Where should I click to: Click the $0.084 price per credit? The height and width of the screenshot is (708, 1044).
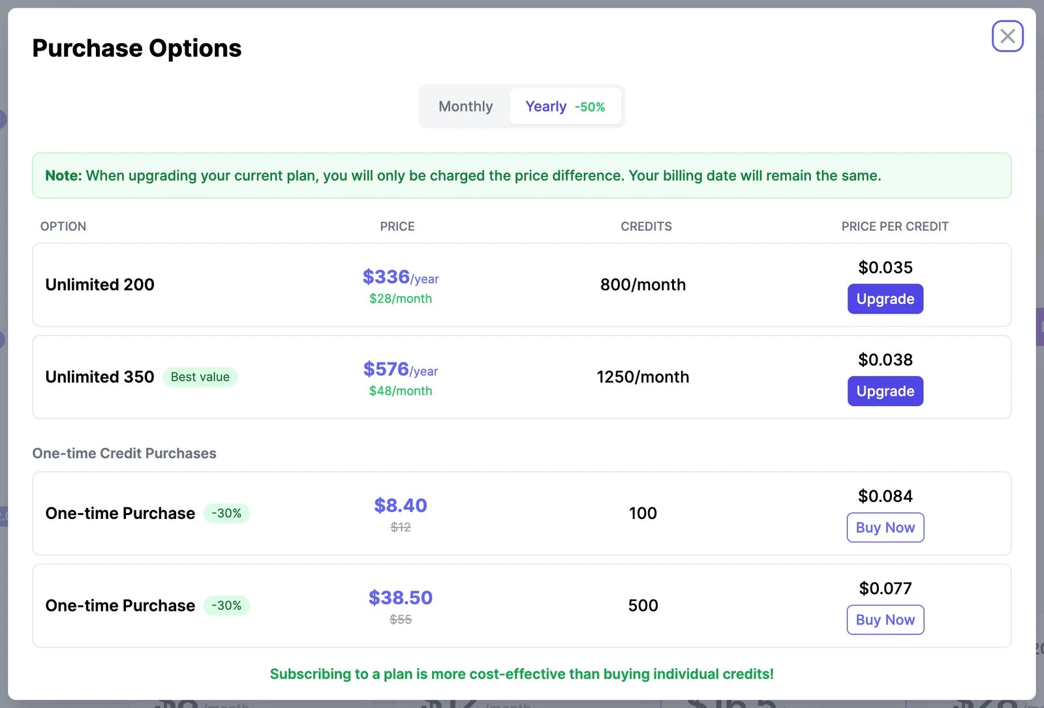click(x=885, y=496)
